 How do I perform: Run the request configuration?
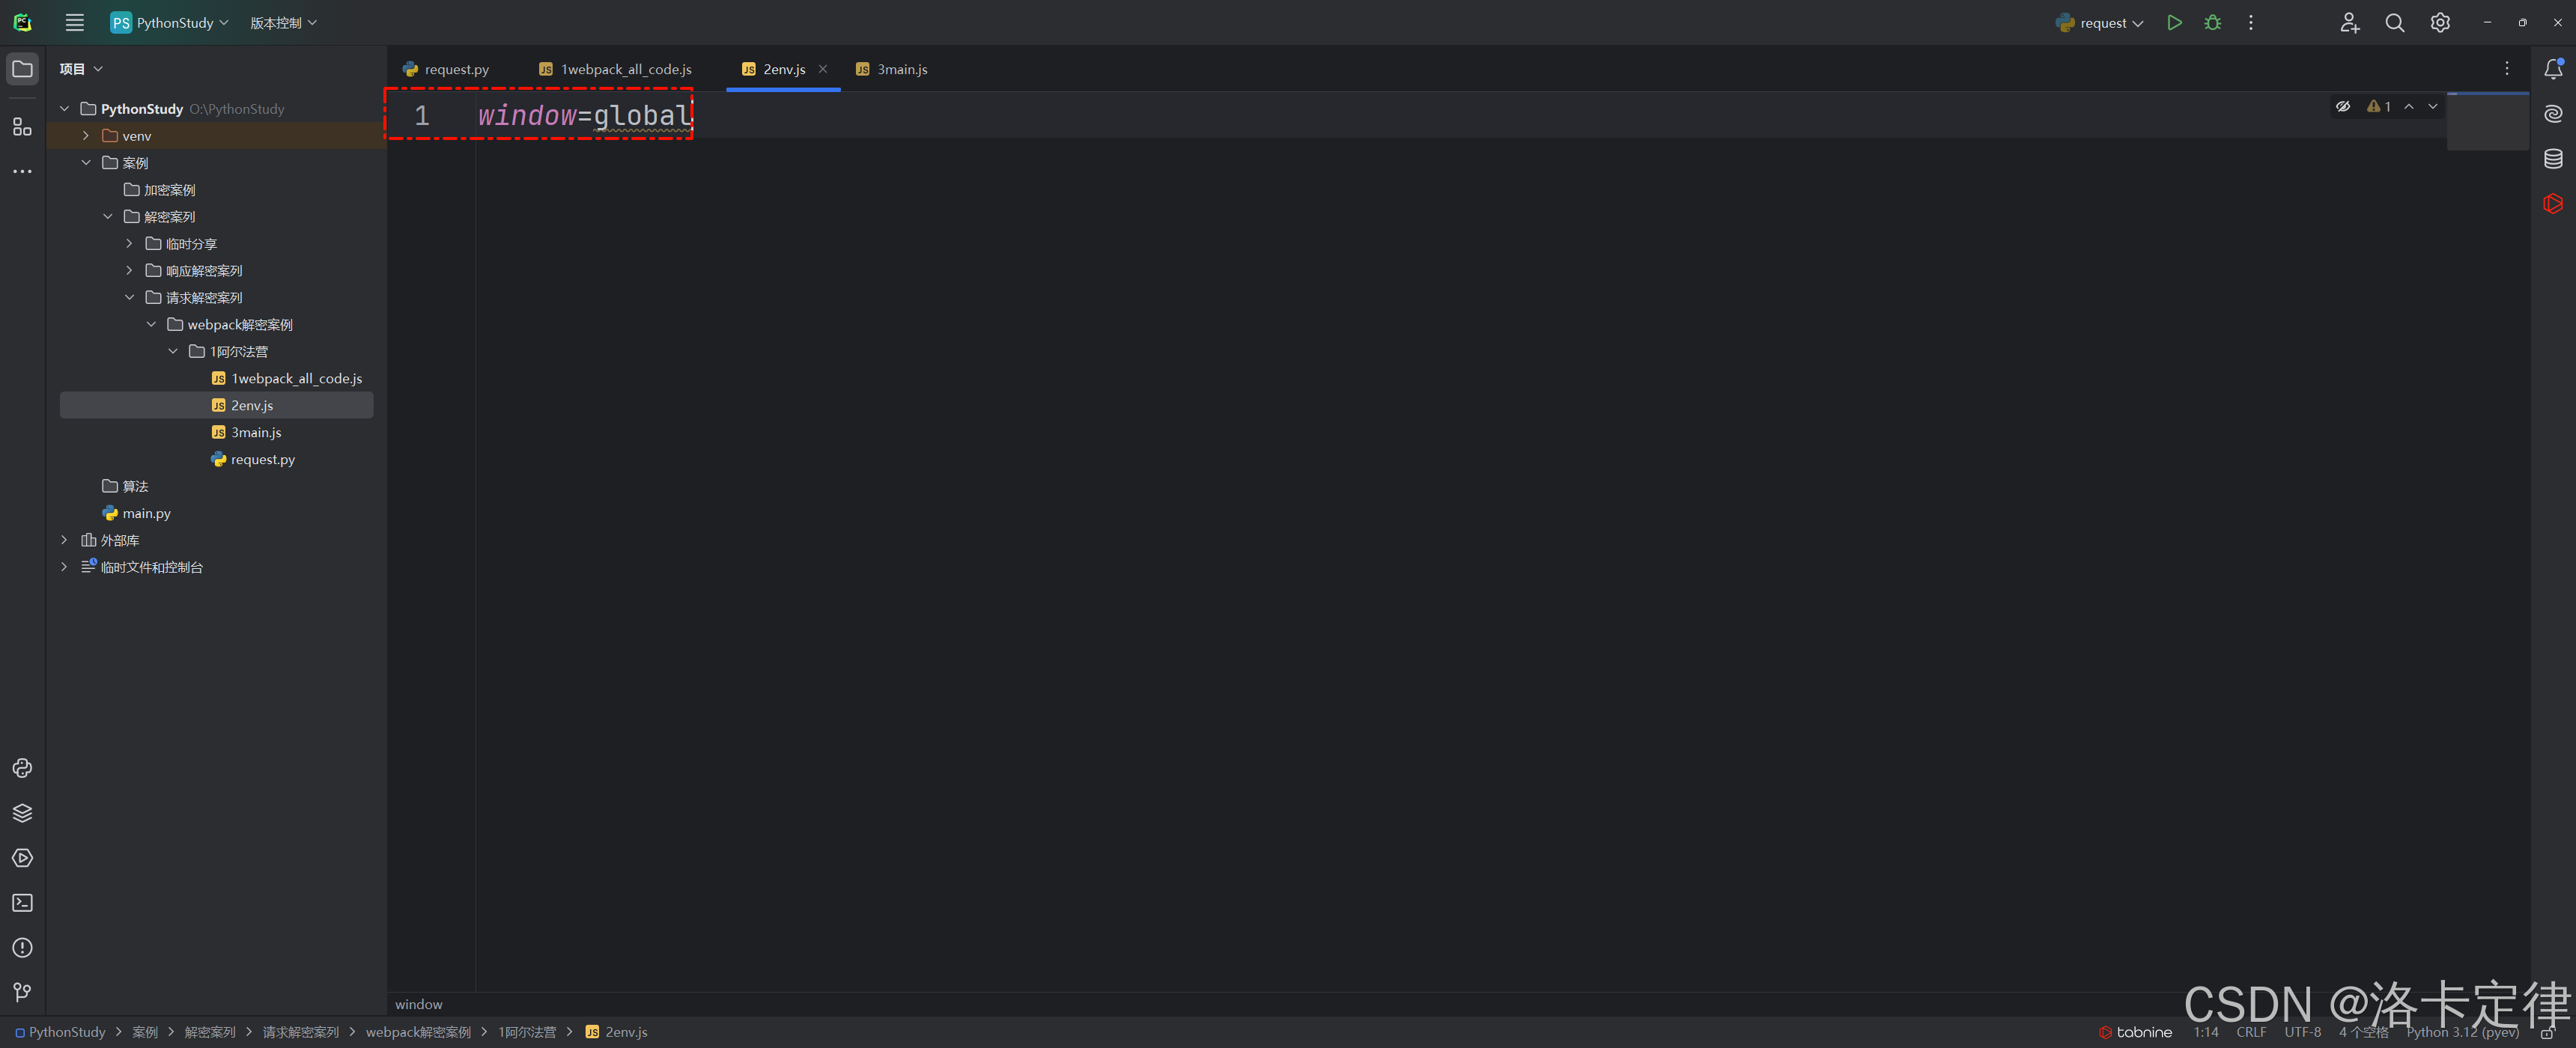[x=2174, y=23]
